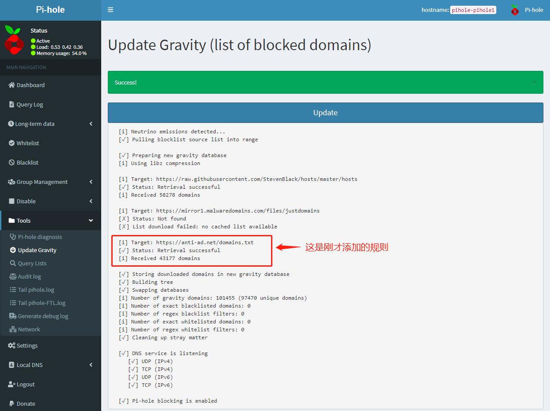550x411 pixels.
Task: Expand the Long-term data chevron
Action: coord(91,124)
